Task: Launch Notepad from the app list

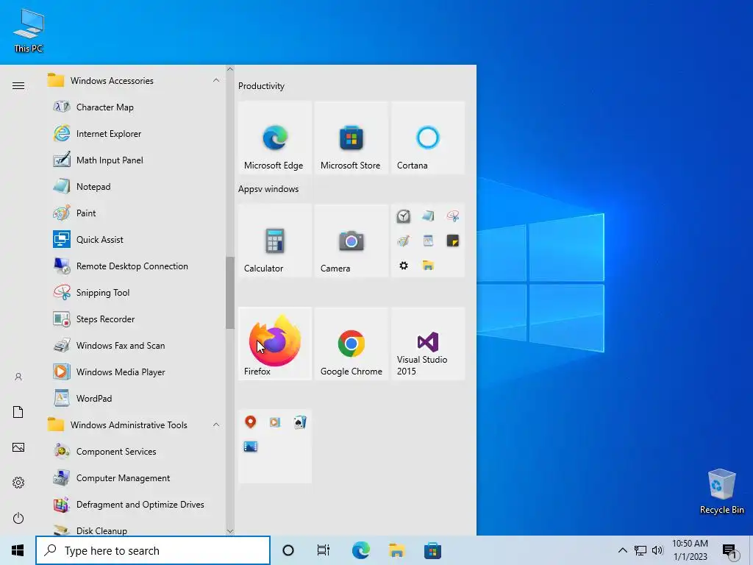Action: pos(132,186)
